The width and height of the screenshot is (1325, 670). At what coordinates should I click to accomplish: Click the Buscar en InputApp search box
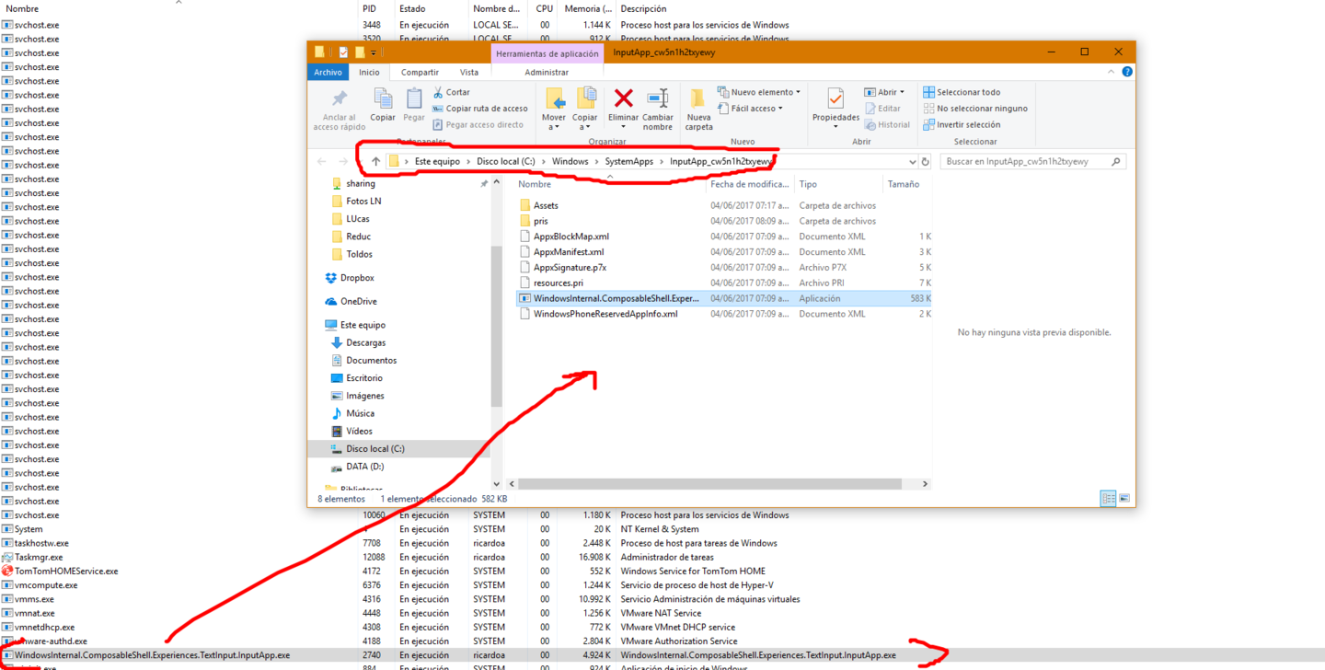point(1026,161)
